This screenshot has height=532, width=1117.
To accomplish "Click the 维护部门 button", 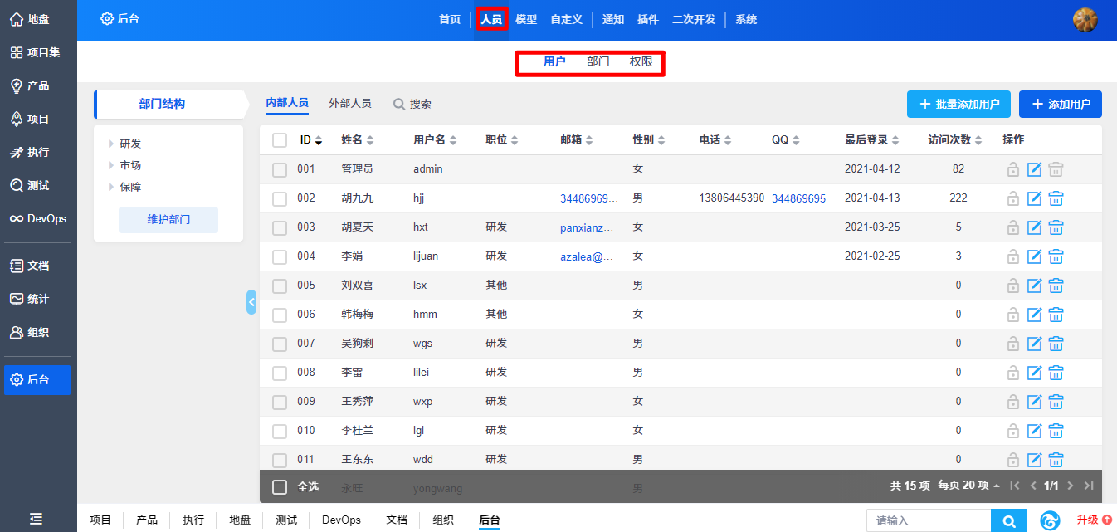I will click(x=168, y=220).
